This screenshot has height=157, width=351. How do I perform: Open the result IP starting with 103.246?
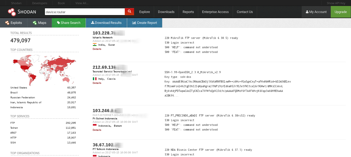coord(107,111)
